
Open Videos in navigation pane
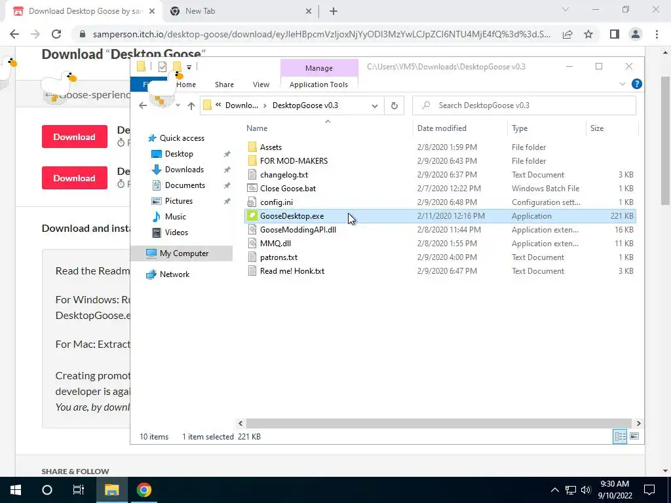coord(176,233)
